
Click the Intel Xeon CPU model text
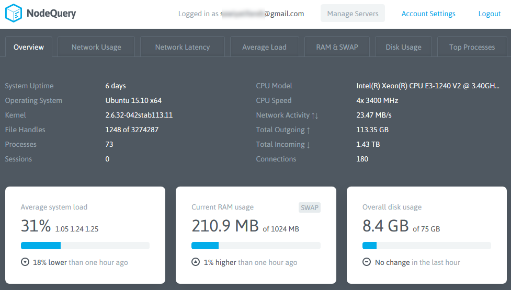pyautogui.click(x=427, y=86)
